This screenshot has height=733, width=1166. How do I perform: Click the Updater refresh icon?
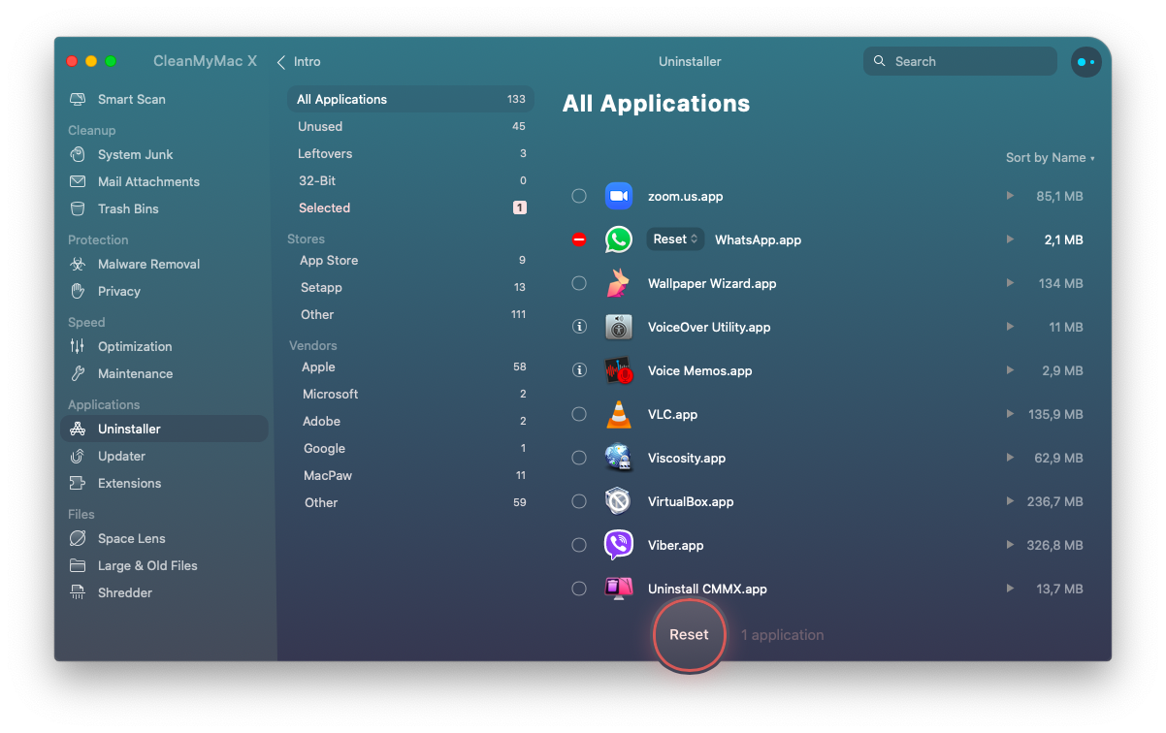pos(78,456)
